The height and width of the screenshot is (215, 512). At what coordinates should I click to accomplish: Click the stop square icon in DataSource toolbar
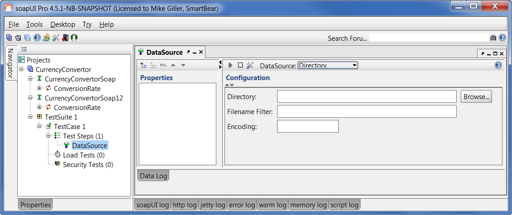click(x=240, y=65)
